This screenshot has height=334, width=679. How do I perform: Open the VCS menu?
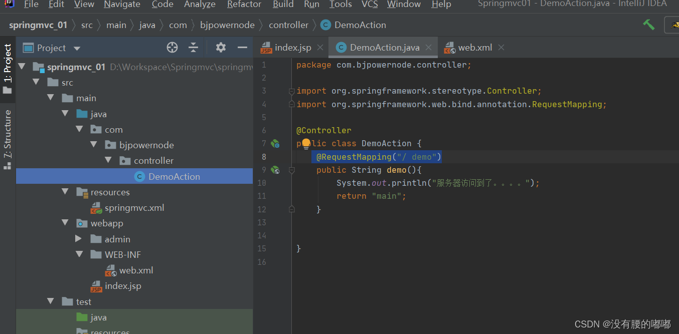370,4
